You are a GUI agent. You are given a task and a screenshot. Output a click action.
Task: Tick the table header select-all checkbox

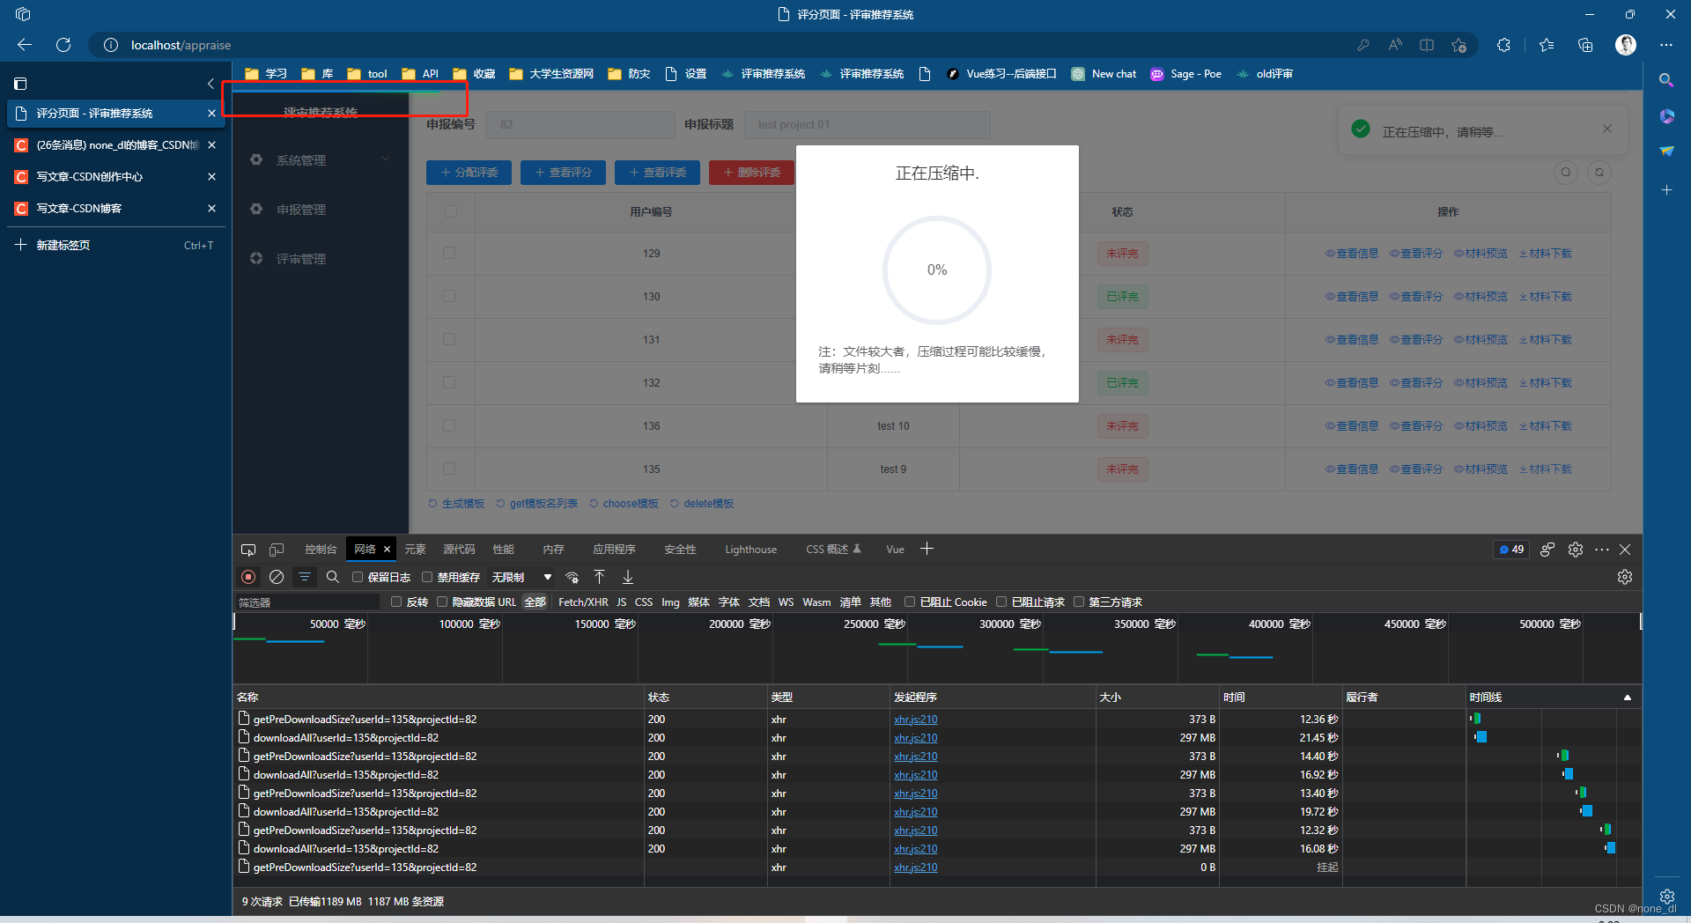click(451, 211)
